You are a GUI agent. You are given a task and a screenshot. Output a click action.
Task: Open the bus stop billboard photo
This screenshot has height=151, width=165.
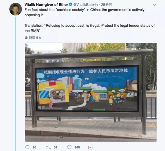(90, 92)
